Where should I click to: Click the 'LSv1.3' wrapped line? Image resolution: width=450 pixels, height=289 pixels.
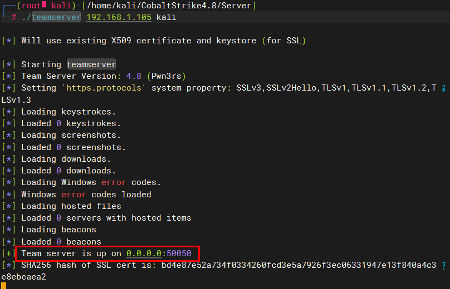pos(16,100)
